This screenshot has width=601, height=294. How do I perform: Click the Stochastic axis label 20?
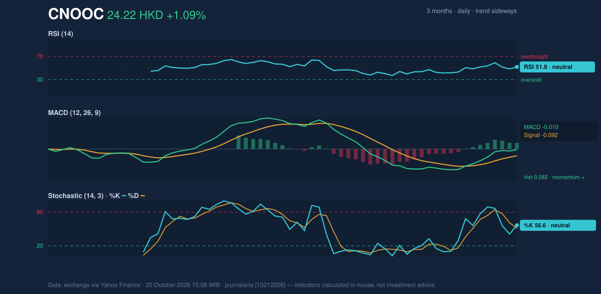click(40, 246)
